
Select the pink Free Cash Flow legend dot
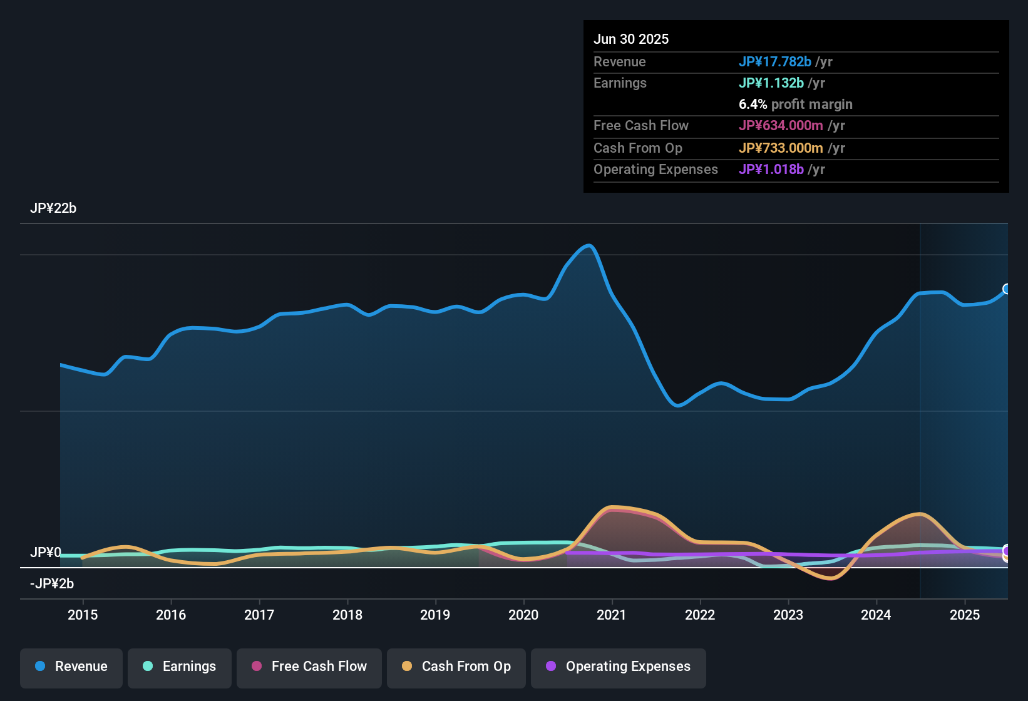[257, 667]
